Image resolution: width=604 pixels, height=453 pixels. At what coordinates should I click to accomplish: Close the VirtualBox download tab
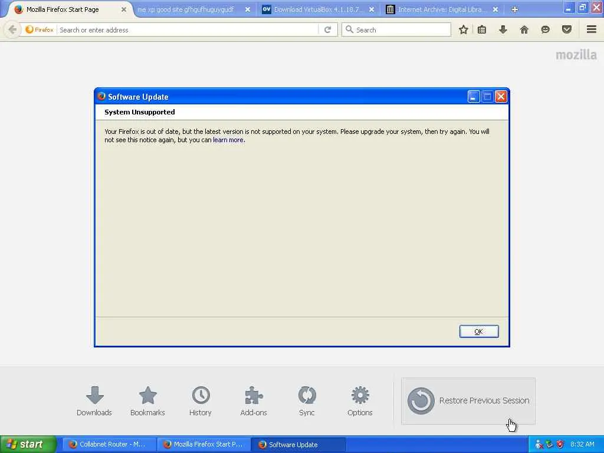pyautogui.click(x=372, y=9)
